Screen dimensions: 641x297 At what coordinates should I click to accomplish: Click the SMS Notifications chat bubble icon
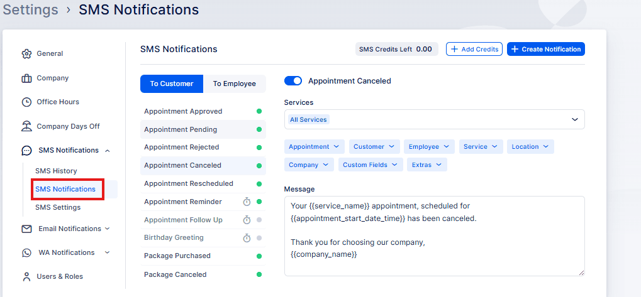[x=26, y=151]
